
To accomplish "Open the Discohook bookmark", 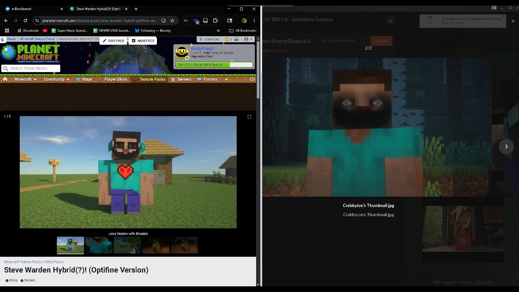I will pyautogui.click(x=28, y=30).
